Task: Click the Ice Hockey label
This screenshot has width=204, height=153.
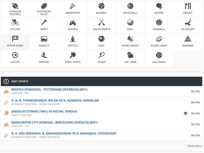Action: [x=188, y=29]
